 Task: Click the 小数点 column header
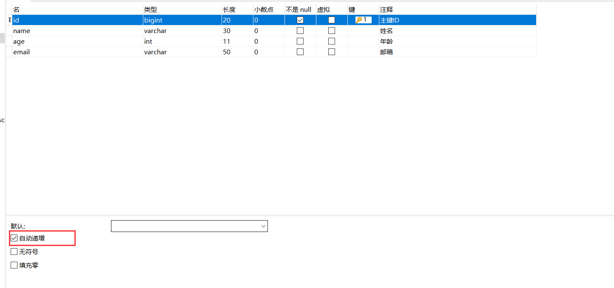(269, 9)
